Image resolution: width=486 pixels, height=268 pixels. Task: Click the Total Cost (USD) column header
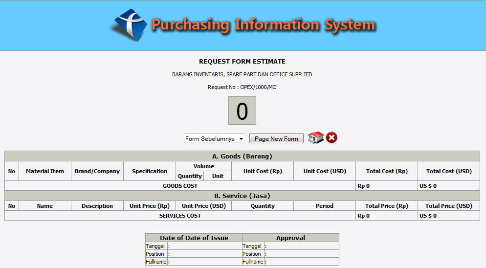pyautogui.click(x=449, y=171)
